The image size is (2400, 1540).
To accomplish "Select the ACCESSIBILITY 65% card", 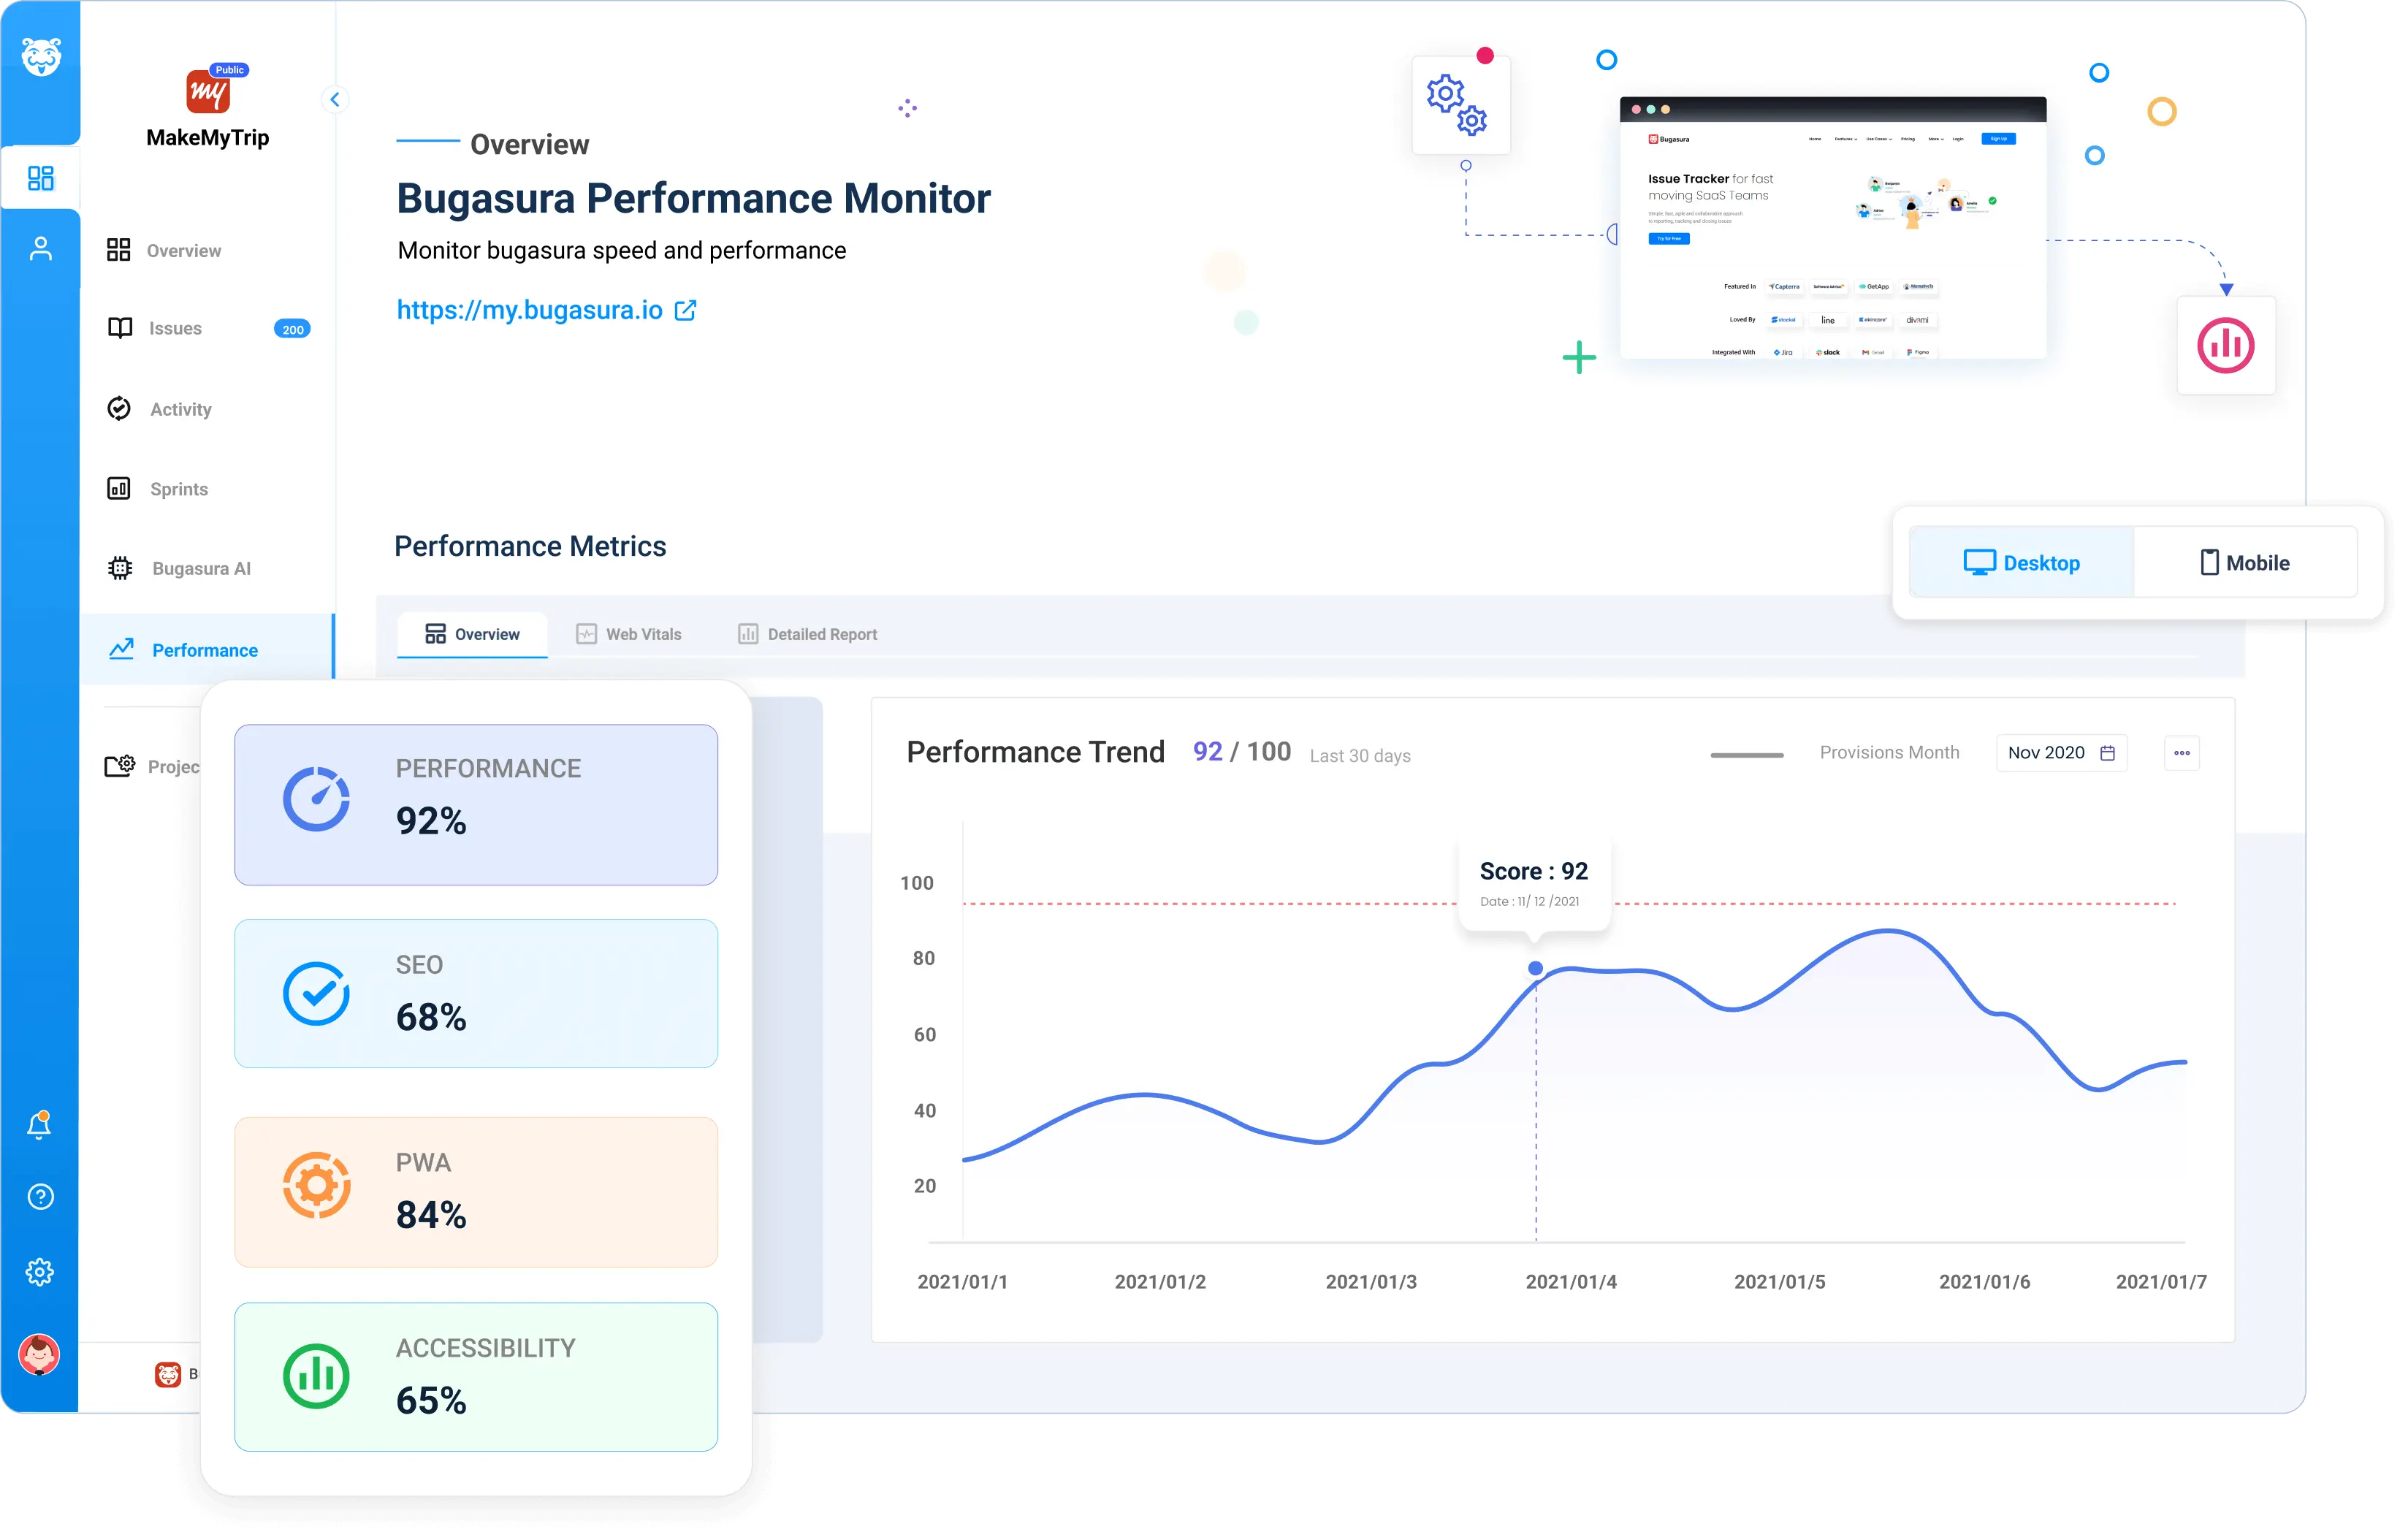I will (476, 1376).
